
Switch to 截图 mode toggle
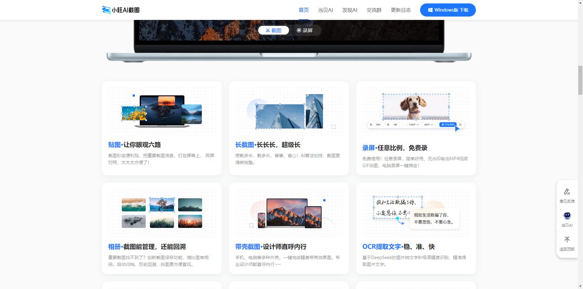click(x=274, y=30)
